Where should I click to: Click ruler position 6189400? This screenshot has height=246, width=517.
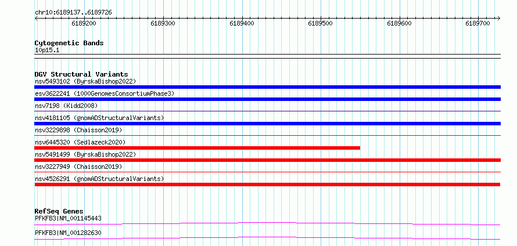coord(242,24)
